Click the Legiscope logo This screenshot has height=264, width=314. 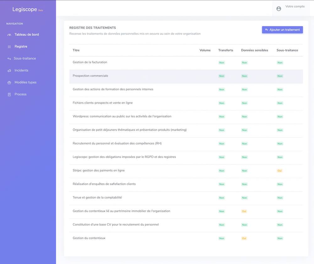coord(28,9)
